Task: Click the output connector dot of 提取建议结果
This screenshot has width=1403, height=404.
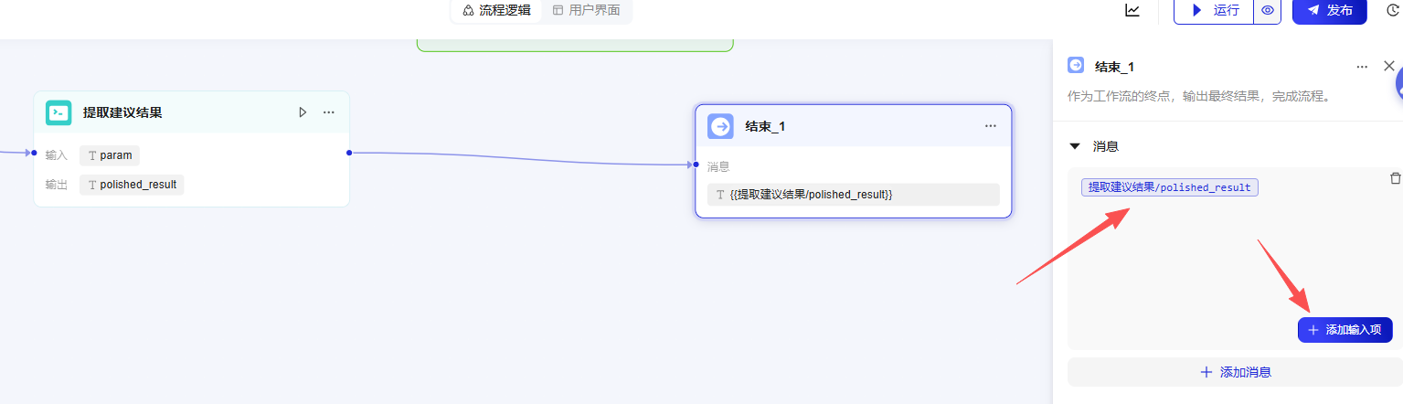Action: pos(349,153)
